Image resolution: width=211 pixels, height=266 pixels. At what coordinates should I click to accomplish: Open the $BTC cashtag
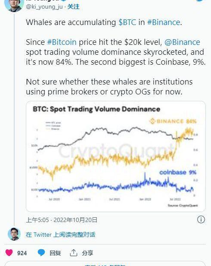coord(127,22)
